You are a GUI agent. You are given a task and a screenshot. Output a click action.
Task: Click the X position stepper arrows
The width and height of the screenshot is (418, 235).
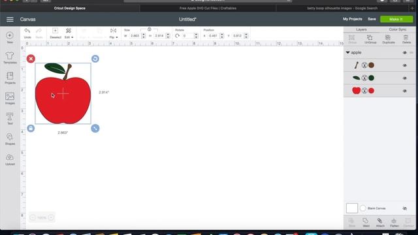222,36
